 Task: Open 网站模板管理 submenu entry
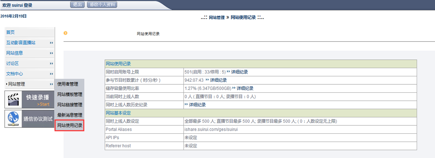click(x=70, y=95)
